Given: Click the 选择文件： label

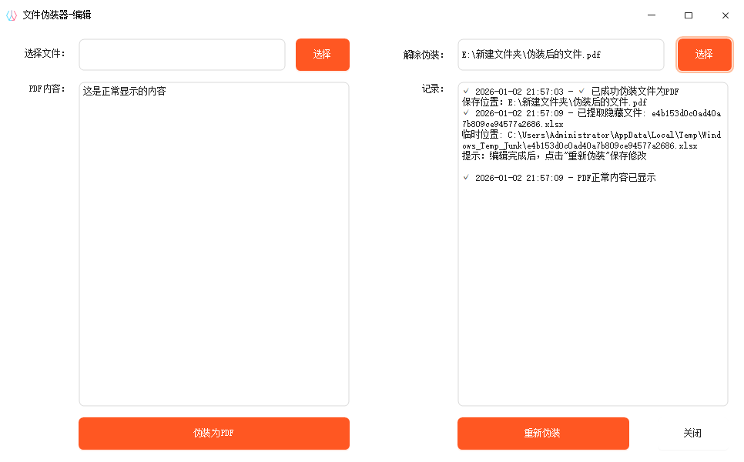Looking at the screenshot, I should (45, 54).
